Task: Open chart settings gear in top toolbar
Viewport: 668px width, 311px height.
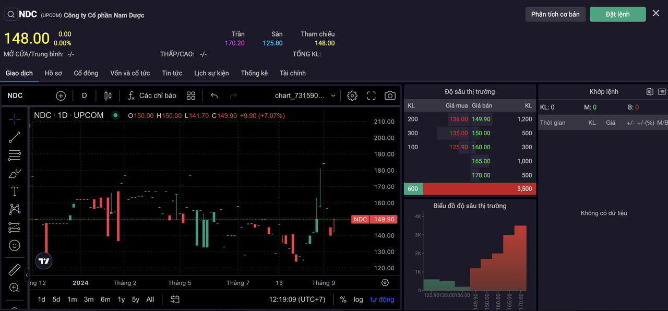Action: (352, 95)
